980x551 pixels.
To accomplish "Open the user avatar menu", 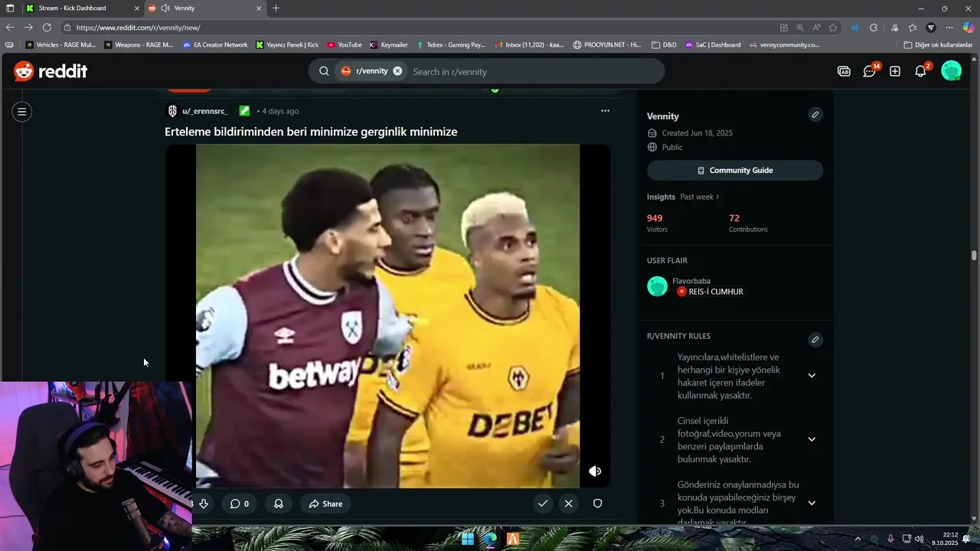I will coord(951,71).
